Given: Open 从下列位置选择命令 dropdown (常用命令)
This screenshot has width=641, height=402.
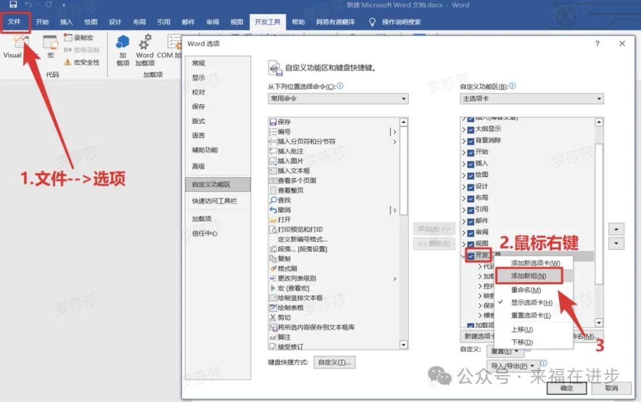Looking at the screenshot, I should [x=338, y=98].
